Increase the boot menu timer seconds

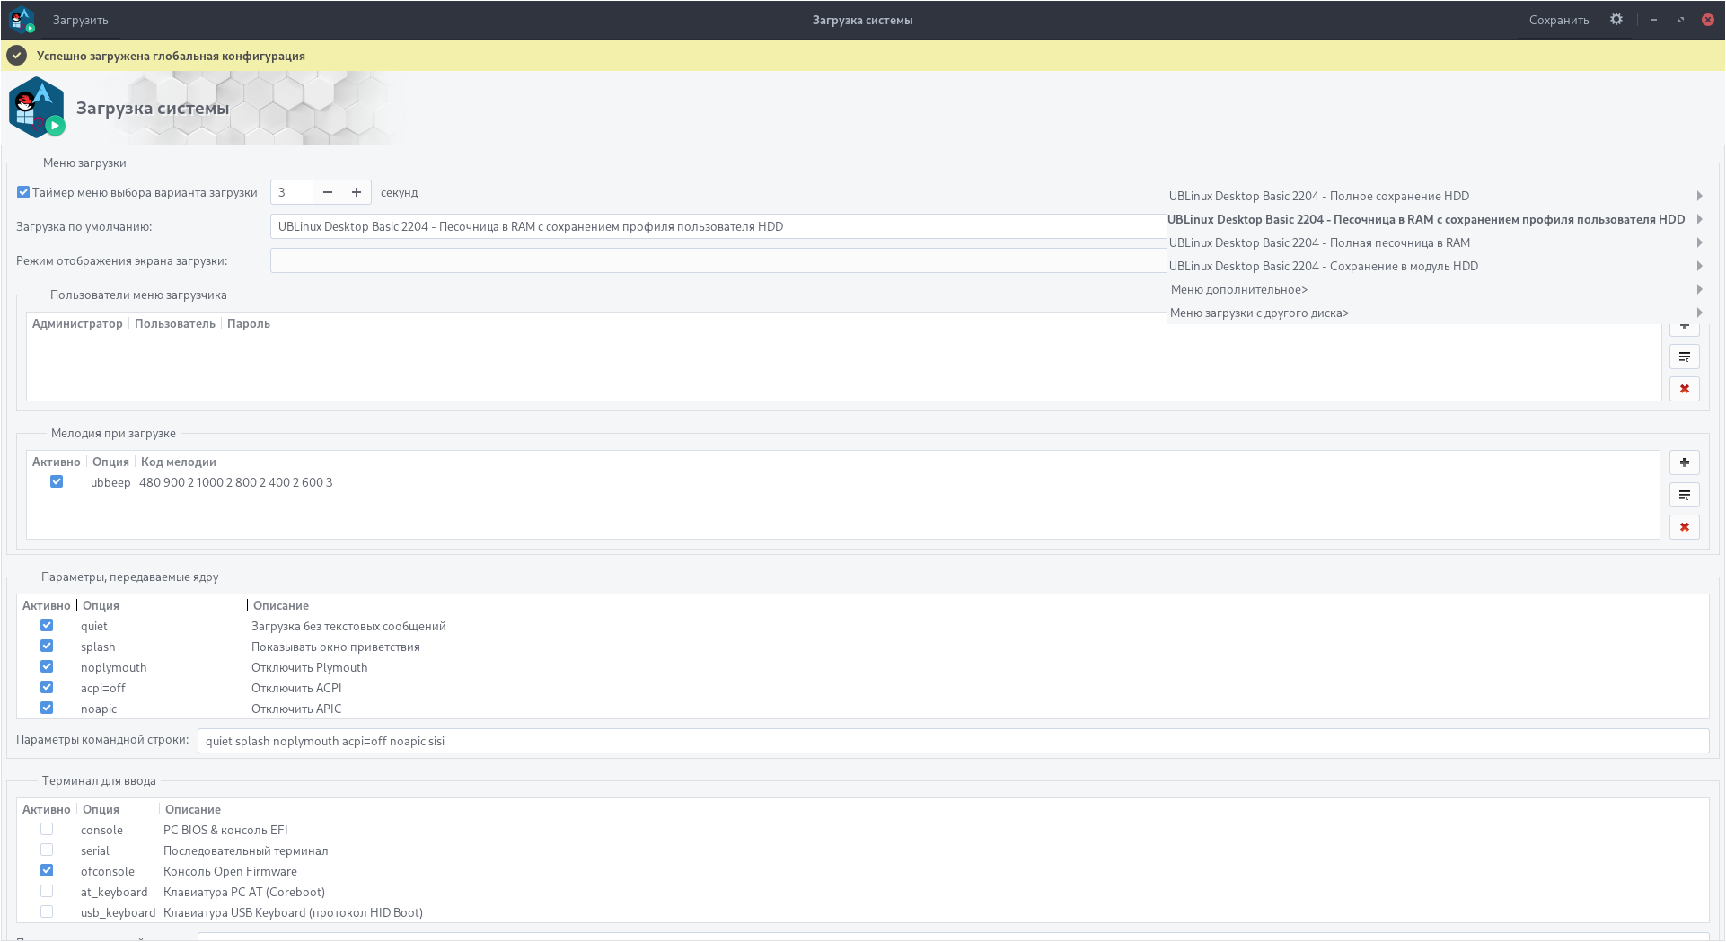[357, 192]
